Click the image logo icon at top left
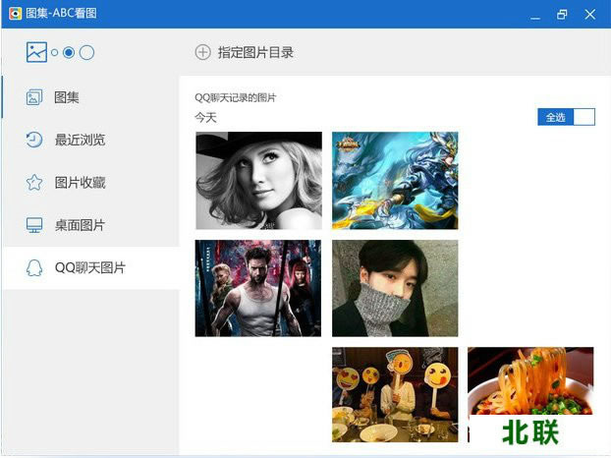 (x=36, y=52)
